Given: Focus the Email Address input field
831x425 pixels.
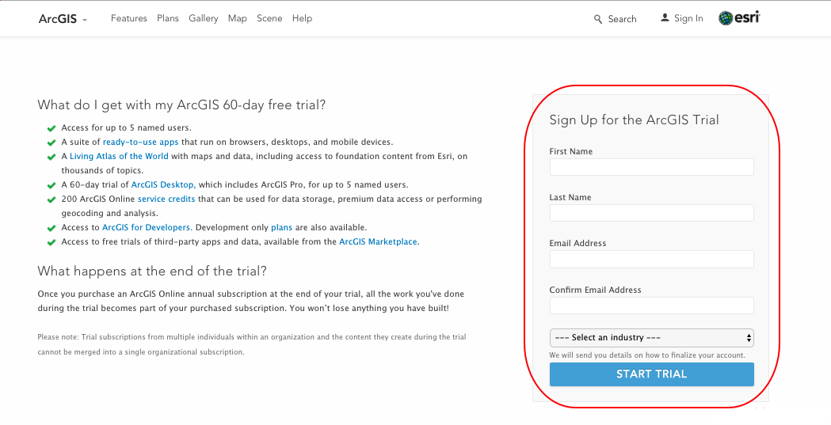Looking at the screenshot, I should (x=651, y=260).
